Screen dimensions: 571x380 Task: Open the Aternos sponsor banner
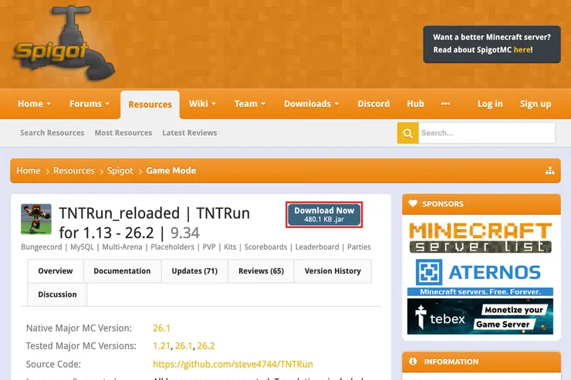click(480, 277)
